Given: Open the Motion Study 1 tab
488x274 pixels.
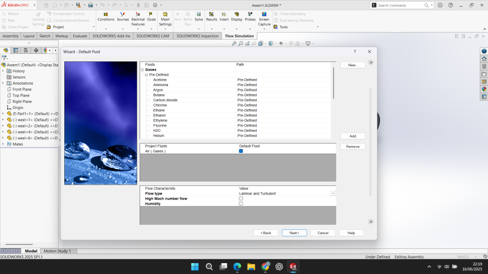Looking at the screenshot, I should point(57,251).
